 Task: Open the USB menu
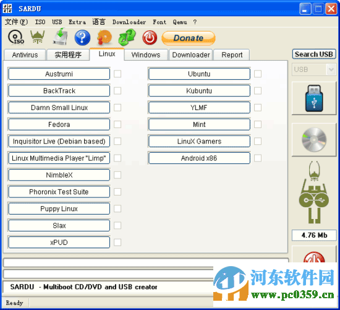[x=57, y=22]
